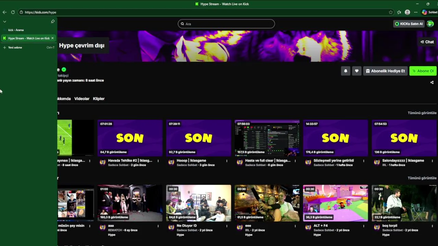The image size is (438, 246).
Task: Open options menu for Hooop video
Action: tap(227, 161)
